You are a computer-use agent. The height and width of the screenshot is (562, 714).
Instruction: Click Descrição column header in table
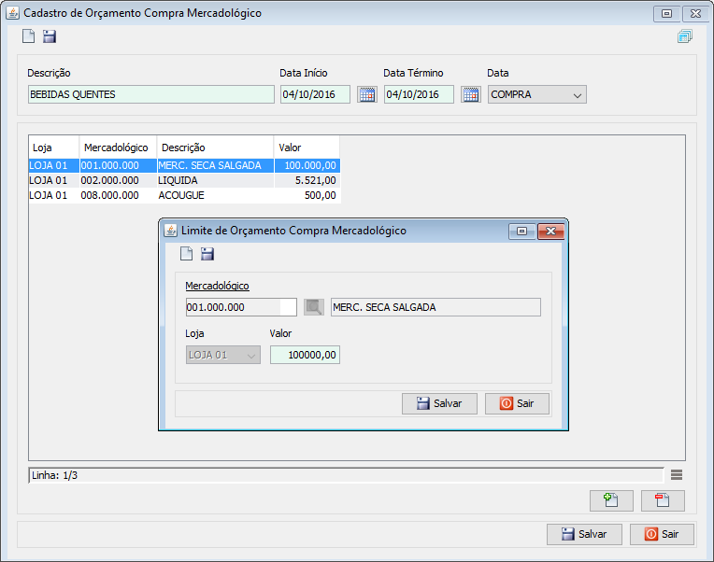(215, 148)
